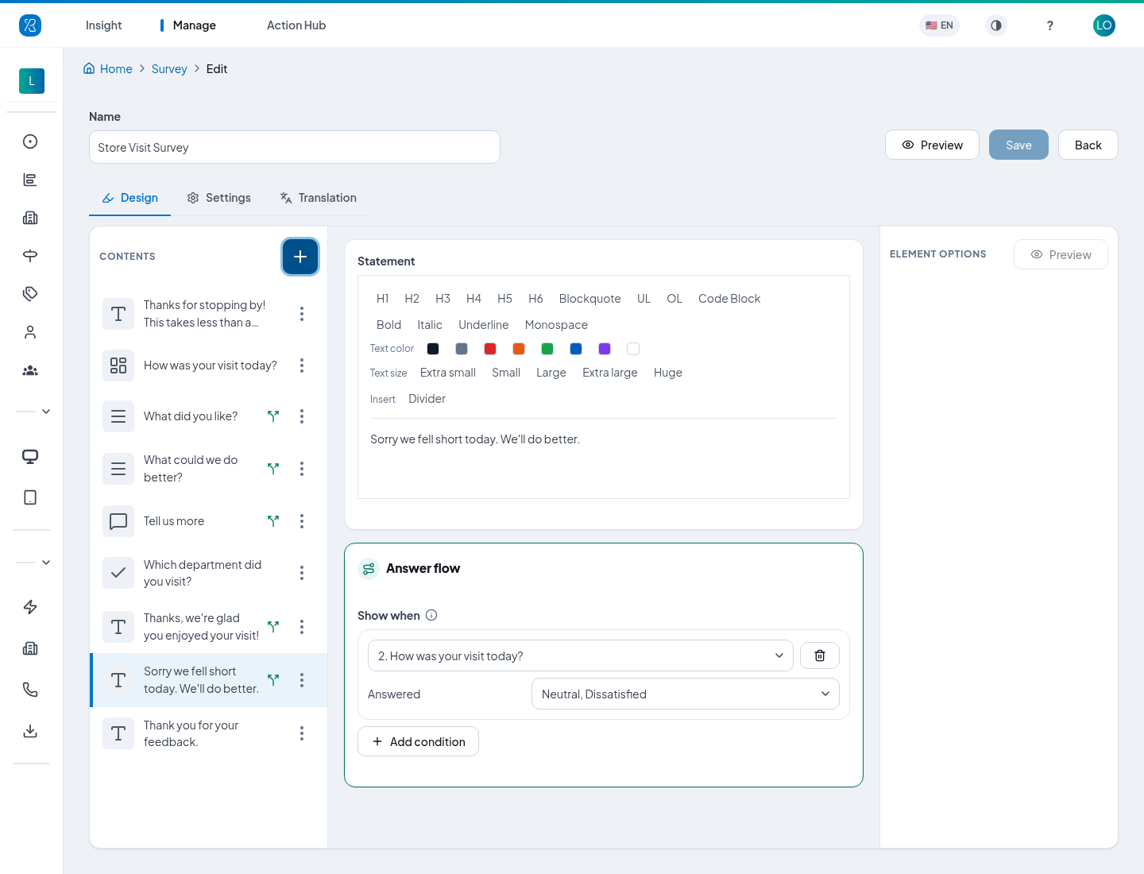Click the blue add content plus button

tap(300, 257)
